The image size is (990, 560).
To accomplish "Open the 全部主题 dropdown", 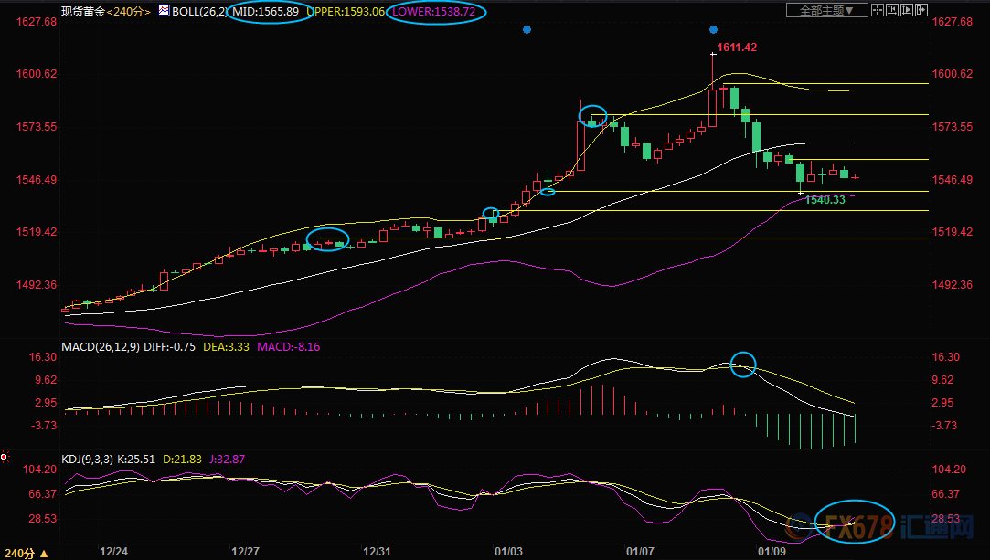I will pos(826,11).
